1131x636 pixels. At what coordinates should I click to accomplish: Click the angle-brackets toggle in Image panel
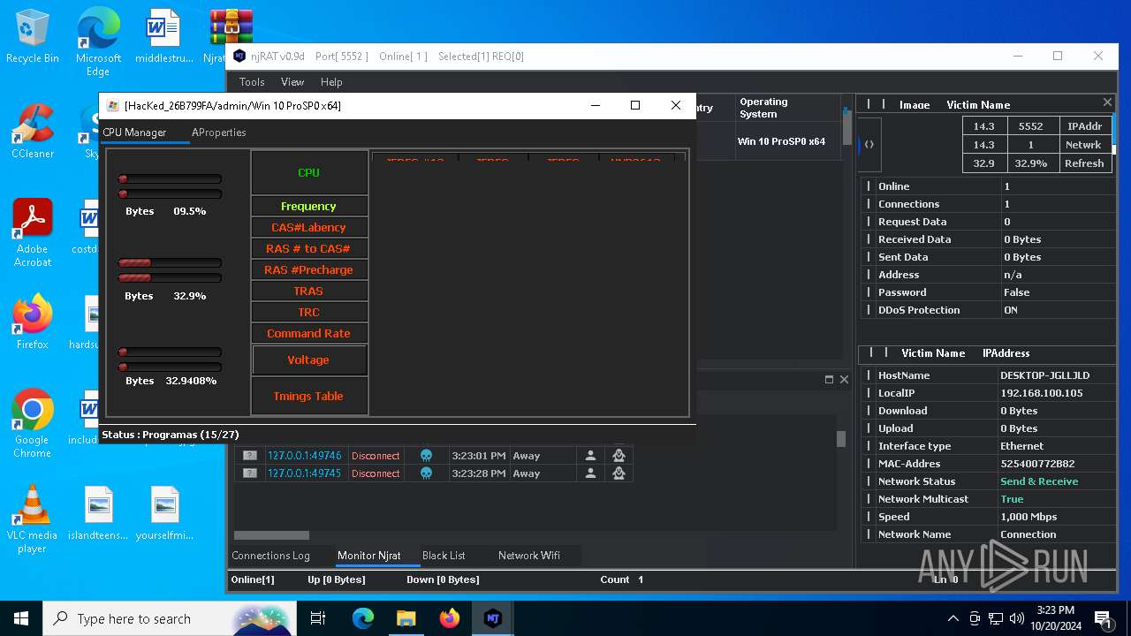(869, 145)
